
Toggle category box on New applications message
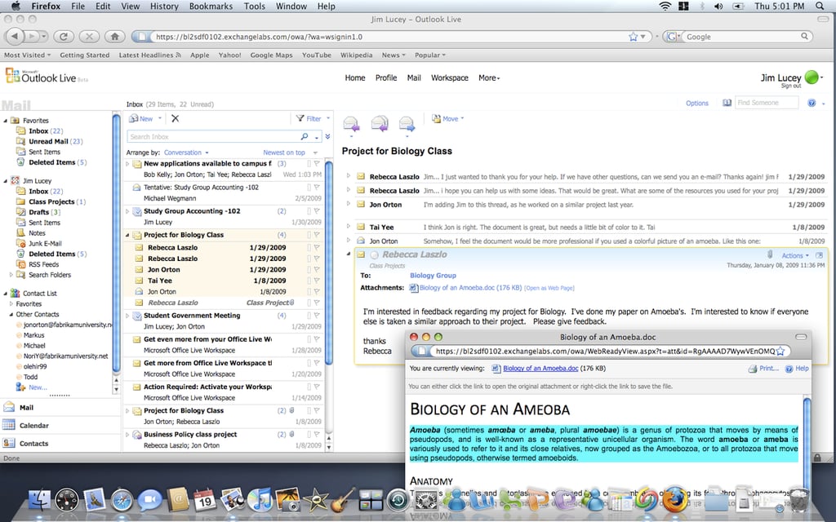click(309, 164)
